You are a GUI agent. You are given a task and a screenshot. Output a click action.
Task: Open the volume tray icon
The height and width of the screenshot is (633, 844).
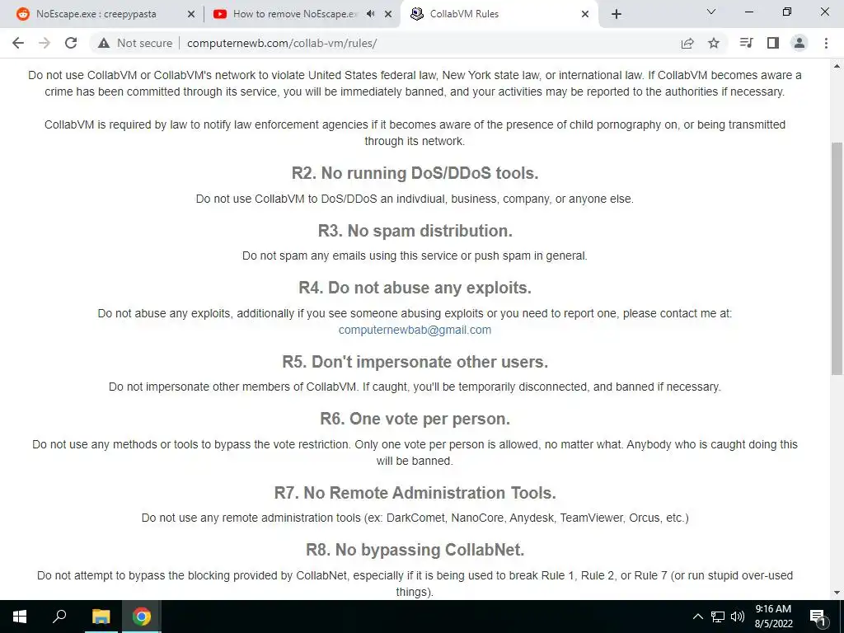[738, 617]
